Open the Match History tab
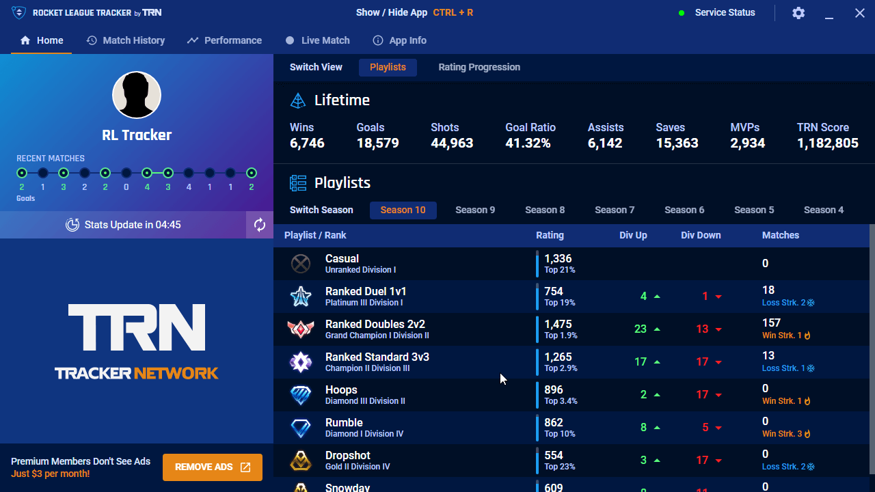This screenshot has height=492, width=875. (x=126, y=40)
